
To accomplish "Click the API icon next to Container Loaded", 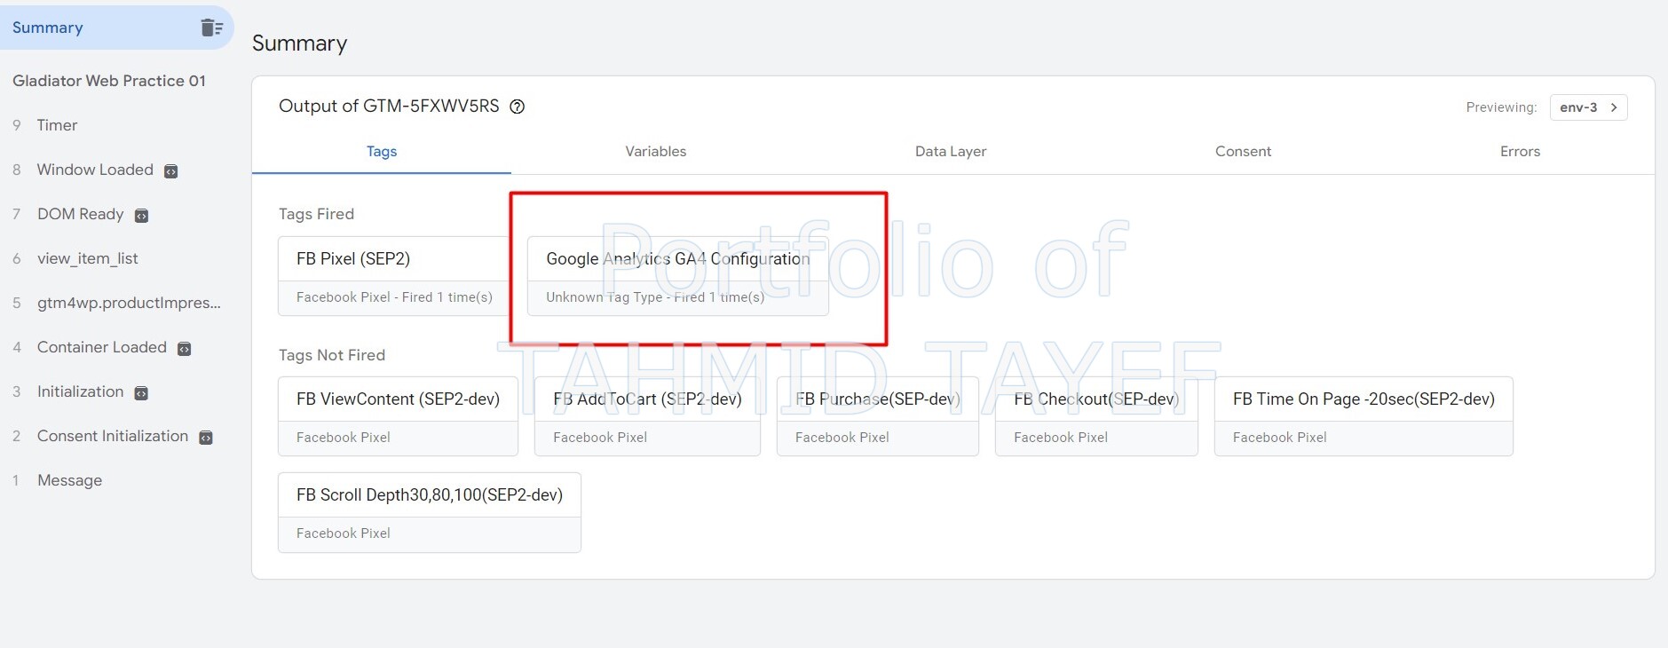I will (x=185, y=349).
